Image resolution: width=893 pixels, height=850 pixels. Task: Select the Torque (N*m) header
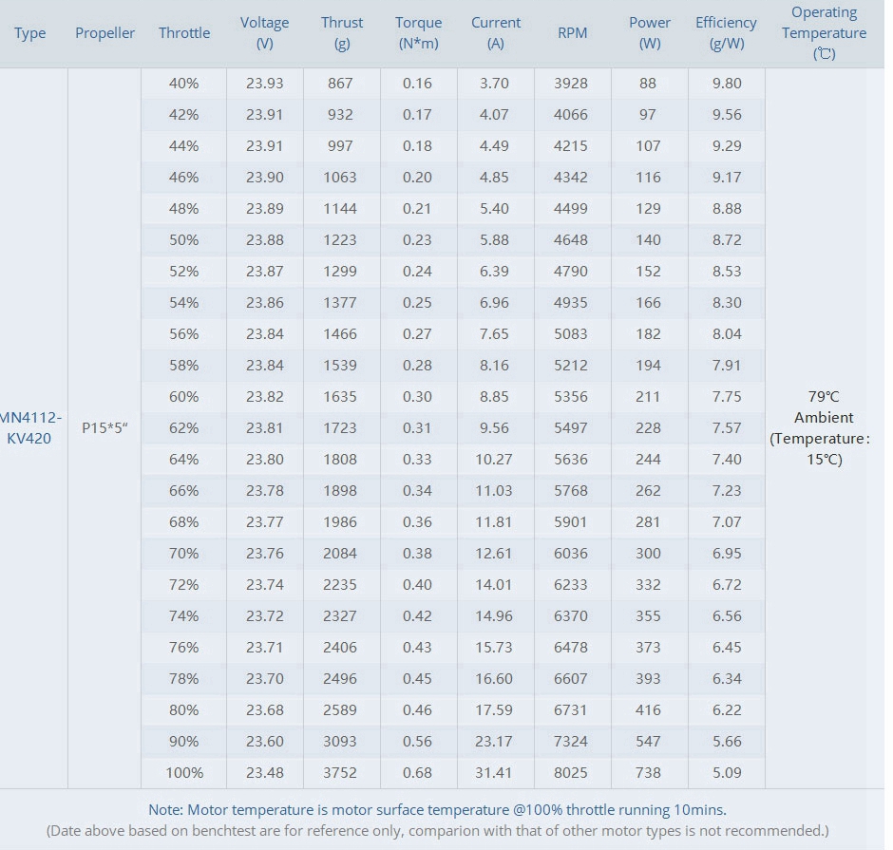click(x=418, y=33)
